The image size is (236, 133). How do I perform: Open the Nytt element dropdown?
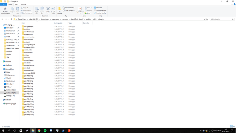[x=68, y=8]
